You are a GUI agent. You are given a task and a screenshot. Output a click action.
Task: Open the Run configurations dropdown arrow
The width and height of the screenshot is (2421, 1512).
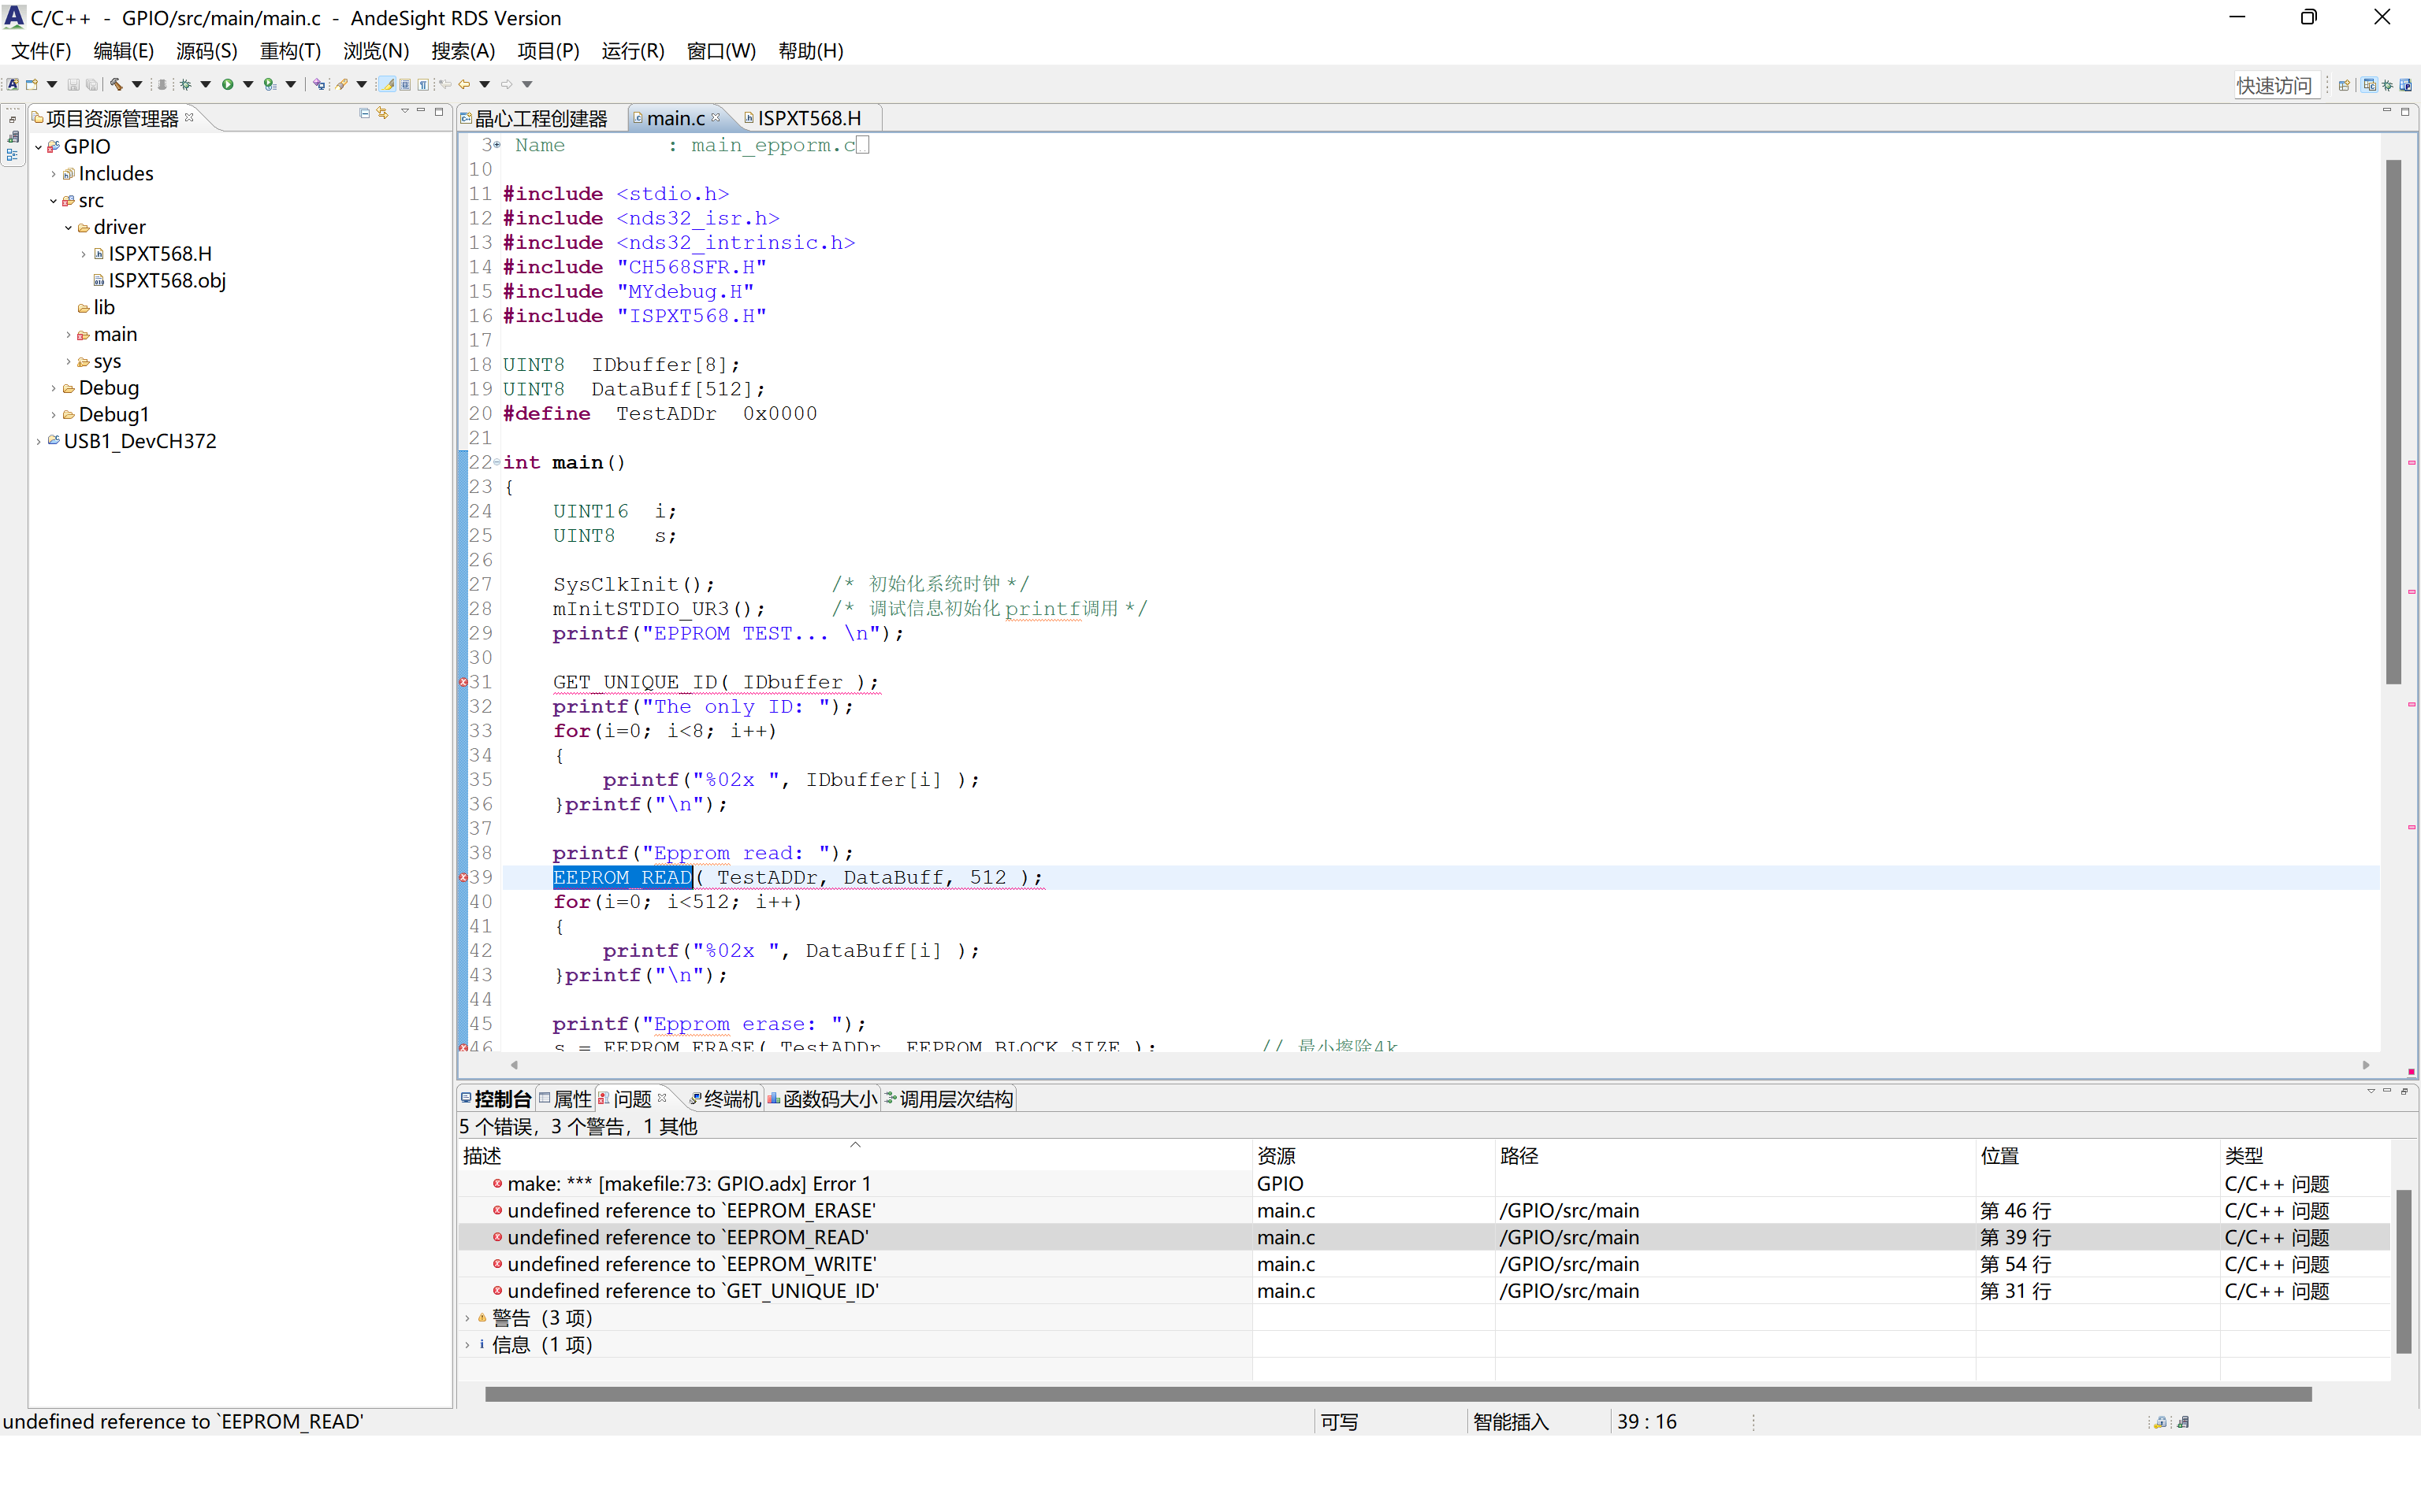[x=248, y=85]
